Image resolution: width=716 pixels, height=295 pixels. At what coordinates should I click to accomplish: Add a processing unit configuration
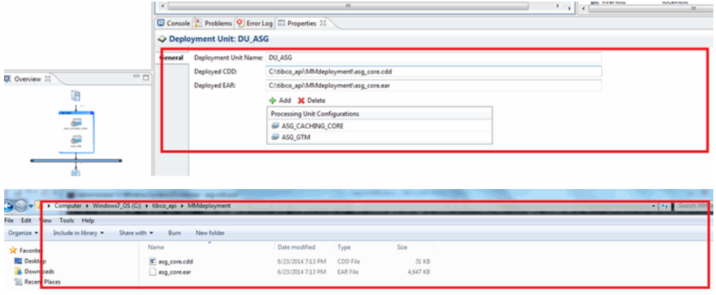point(280,100)
